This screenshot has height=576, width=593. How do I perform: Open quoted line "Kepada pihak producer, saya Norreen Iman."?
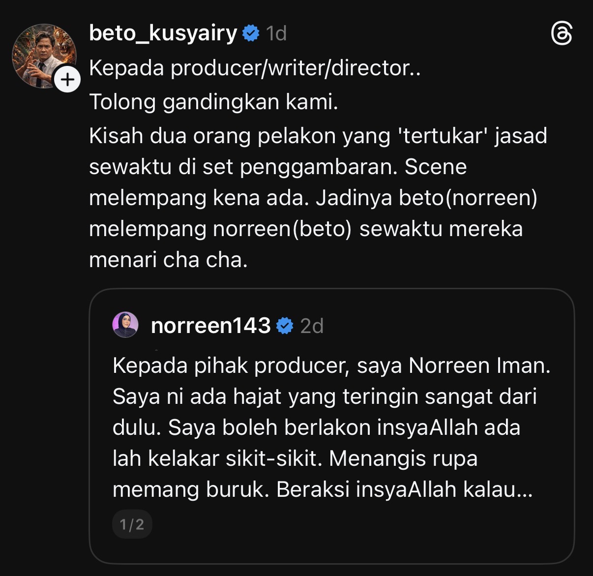[x=331, y=365]
